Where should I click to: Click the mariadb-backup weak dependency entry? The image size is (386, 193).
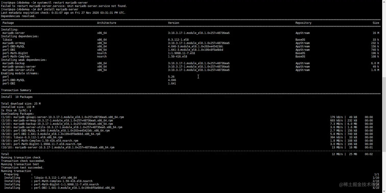click(12, 63)
